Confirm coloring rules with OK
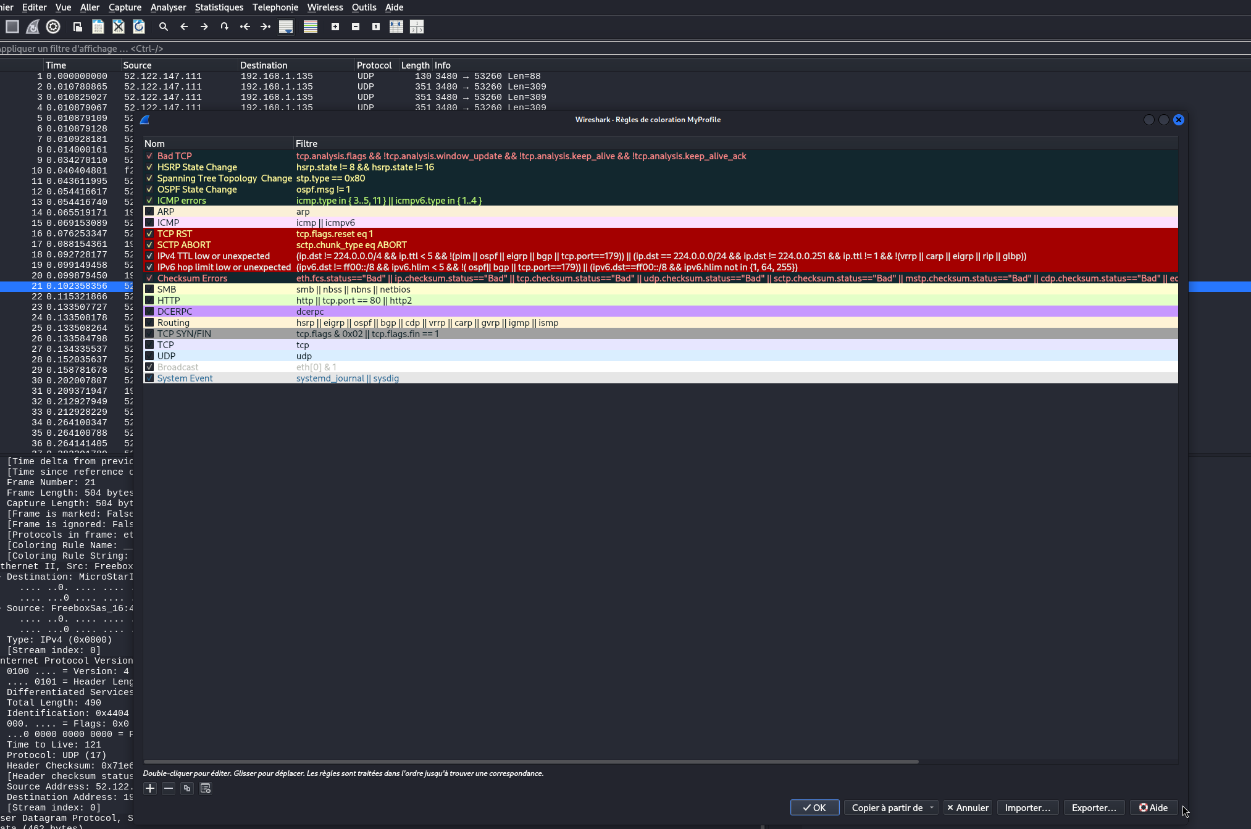Viewport: 1251px width, 829px height. click(814, 807)
